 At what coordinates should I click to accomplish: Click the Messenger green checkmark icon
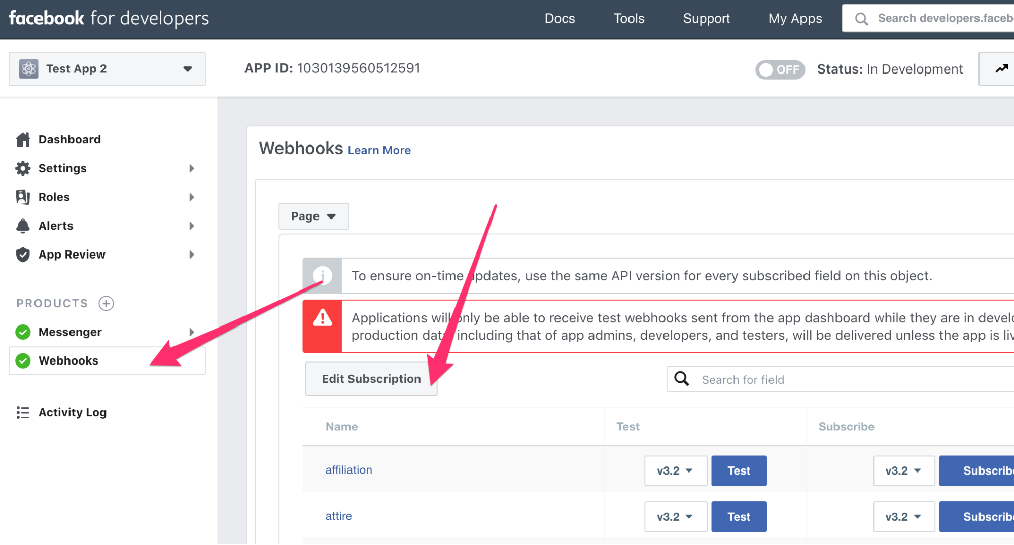[23, 332]
